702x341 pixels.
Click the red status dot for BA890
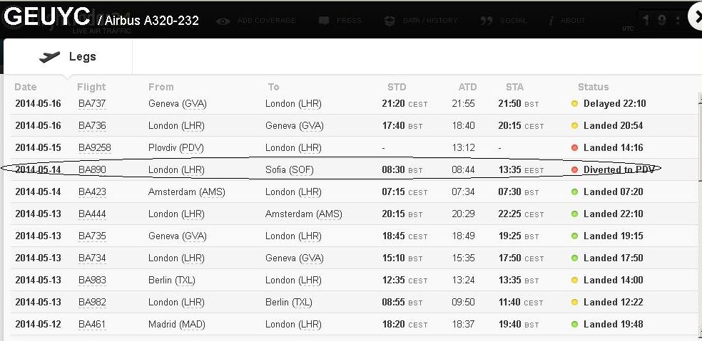point(574,170)
